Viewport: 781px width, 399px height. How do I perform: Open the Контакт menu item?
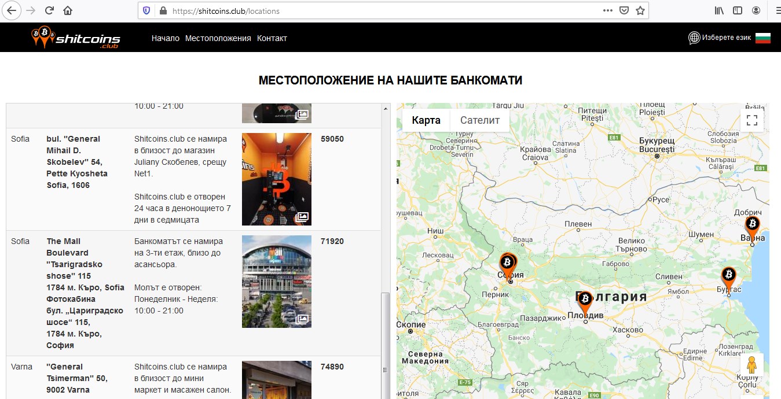point(272,38)
